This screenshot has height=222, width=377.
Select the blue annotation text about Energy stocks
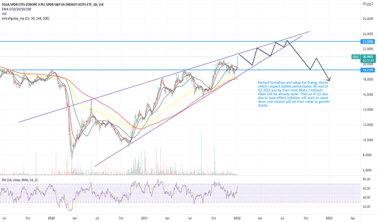pyautogui.click(x=294, y=94)
